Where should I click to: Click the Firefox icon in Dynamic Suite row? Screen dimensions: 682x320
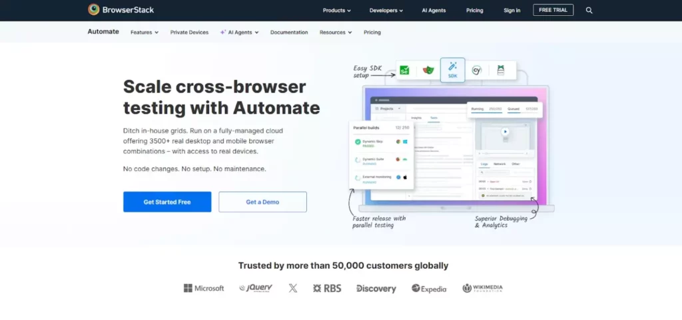pos(398,160)
